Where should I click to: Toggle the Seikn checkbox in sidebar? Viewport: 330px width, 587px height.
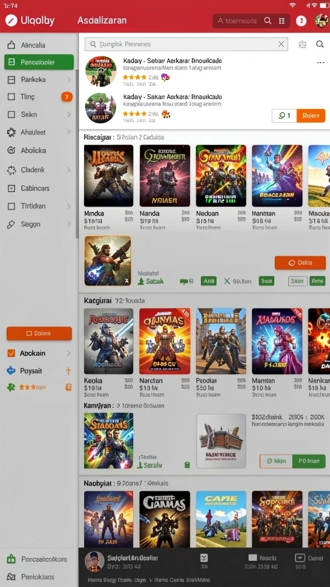coord(11,115)
